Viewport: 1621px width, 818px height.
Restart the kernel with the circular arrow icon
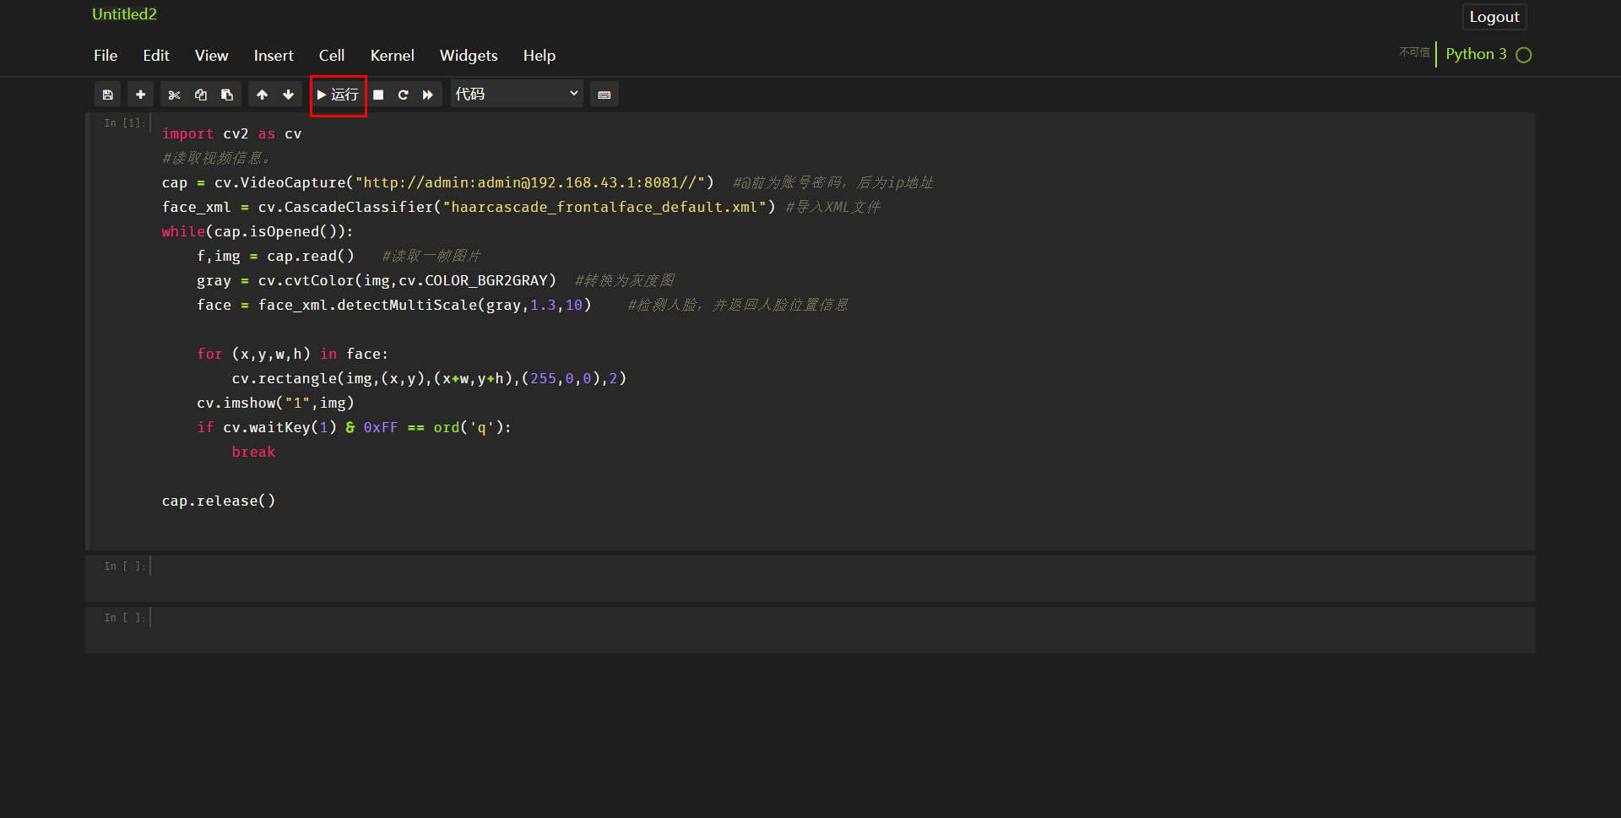pyautogui.click(x=403, y=95)
